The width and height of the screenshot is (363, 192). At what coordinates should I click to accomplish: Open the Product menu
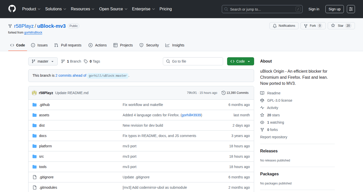pos(31,9)
